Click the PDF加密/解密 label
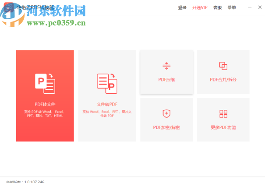The height and width of the screenshot is (183, 265). [x=166, y=127]
